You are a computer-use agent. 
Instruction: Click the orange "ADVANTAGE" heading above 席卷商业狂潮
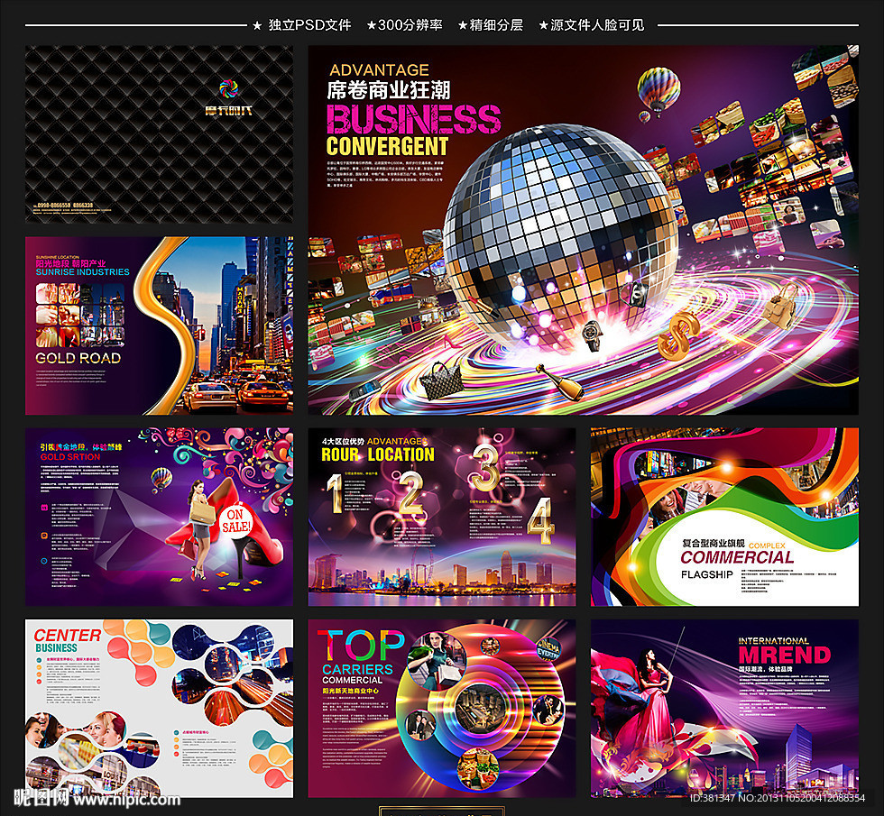coord(380,70)
